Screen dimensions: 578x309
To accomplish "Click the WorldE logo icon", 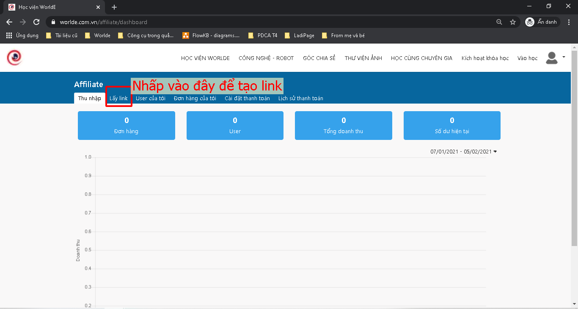I will 14,57.
